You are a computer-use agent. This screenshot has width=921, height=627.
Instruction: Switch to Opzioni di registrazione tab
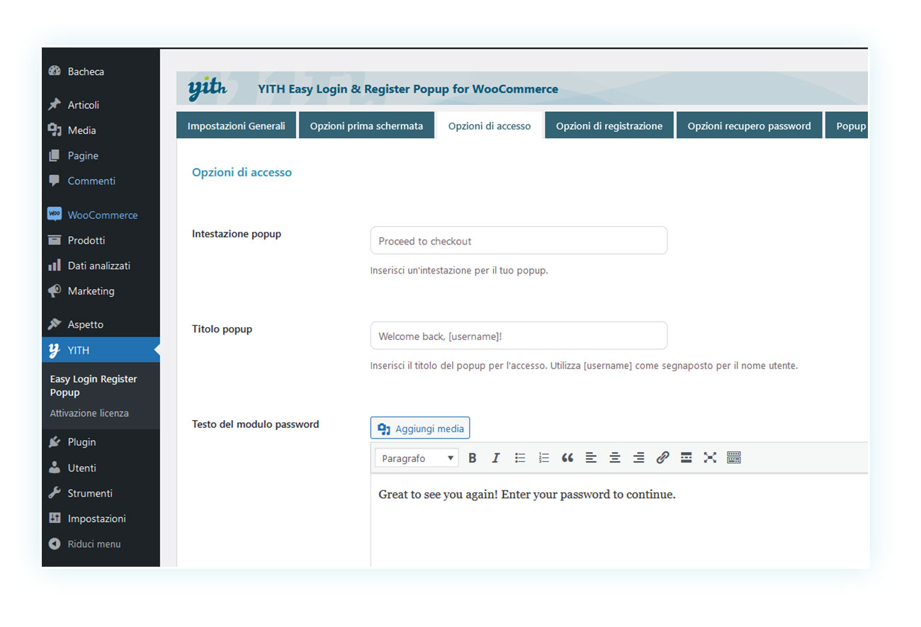tap(609, 125)
